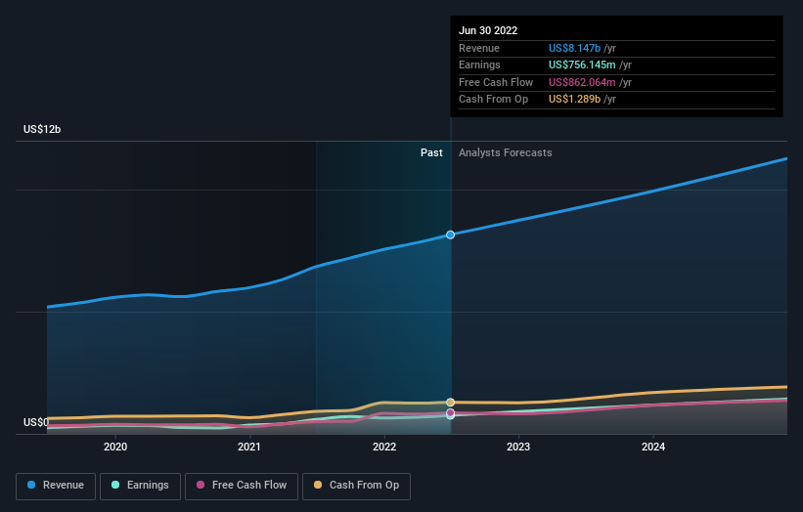Click the pink Free Cash Flow data point
This screenshot has width=803, height=512.
tap(450, 412)
